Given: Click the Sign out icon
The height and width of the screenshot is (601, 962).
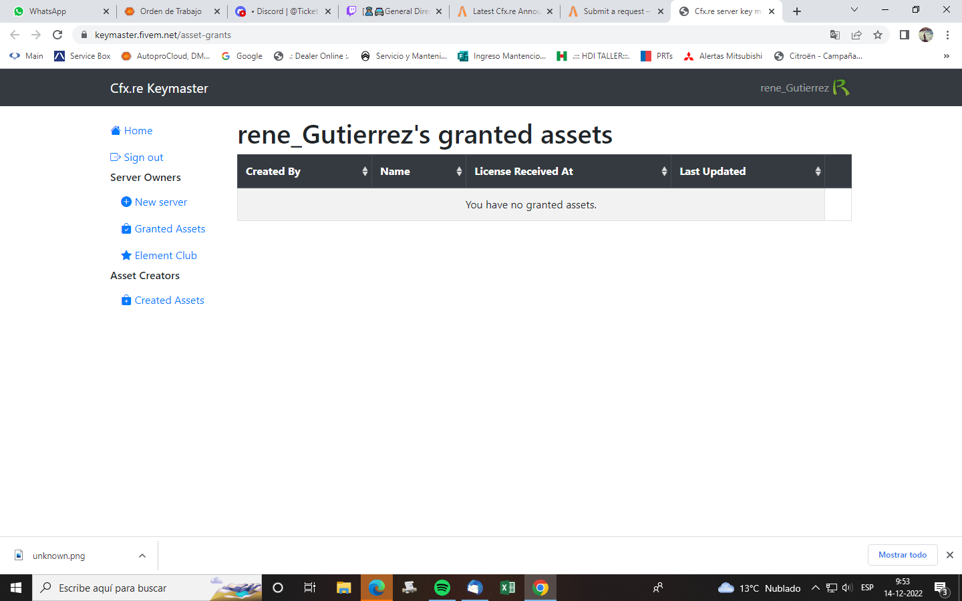Looking at the screenshot, I should 114,156.
